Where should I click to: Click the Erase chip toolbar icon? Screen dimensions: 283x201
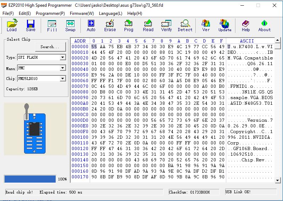point(110,26)
